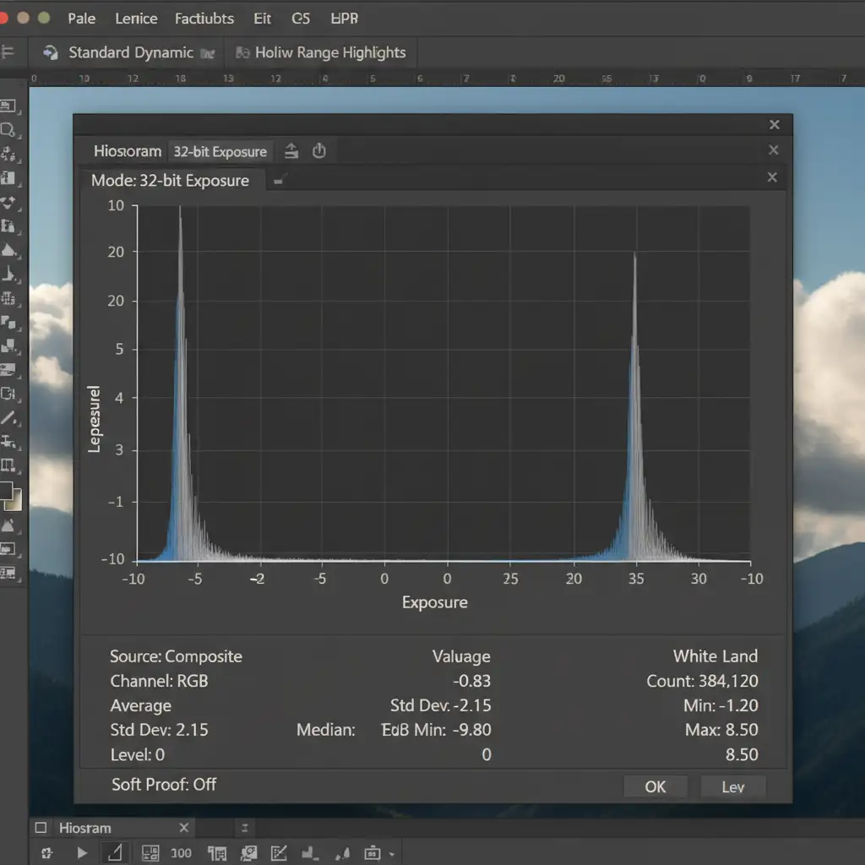
Task: Click the foreground color swatch
Action: 6,491
